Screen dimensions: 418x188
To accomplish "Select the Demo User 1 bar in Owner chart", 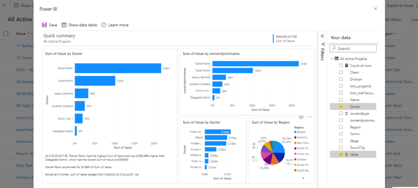I will click(79, 118).
